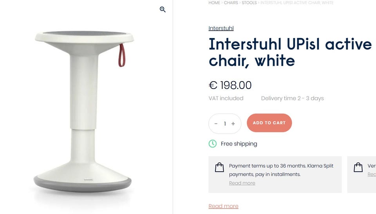This screenshot has width=376, height=214.
Task: Click the current-page breadcrumb for UPIS1 chair
Action: 297,3
